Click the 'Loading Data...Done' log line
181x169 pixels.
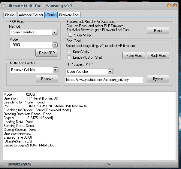coord(19,122)
